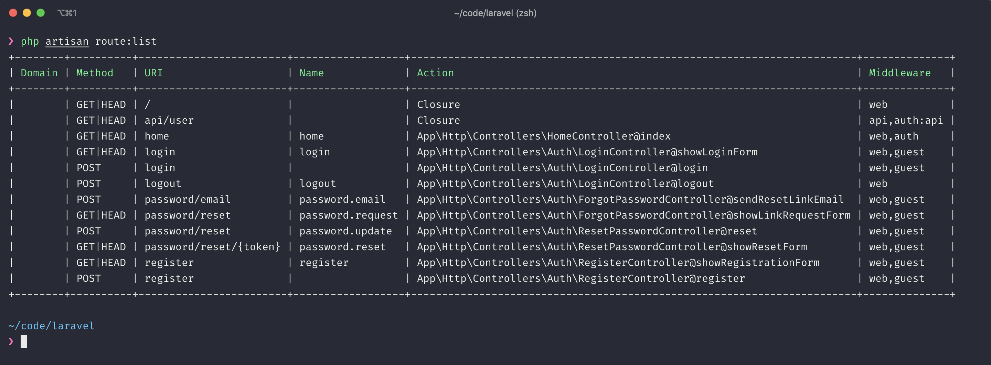Click the Domain column header
The height and width of the screenshot is (365, 991).
39,73
